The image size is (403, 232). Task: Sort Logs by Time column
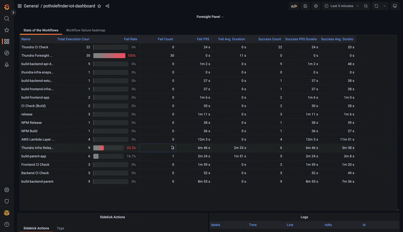click(253, 225)
